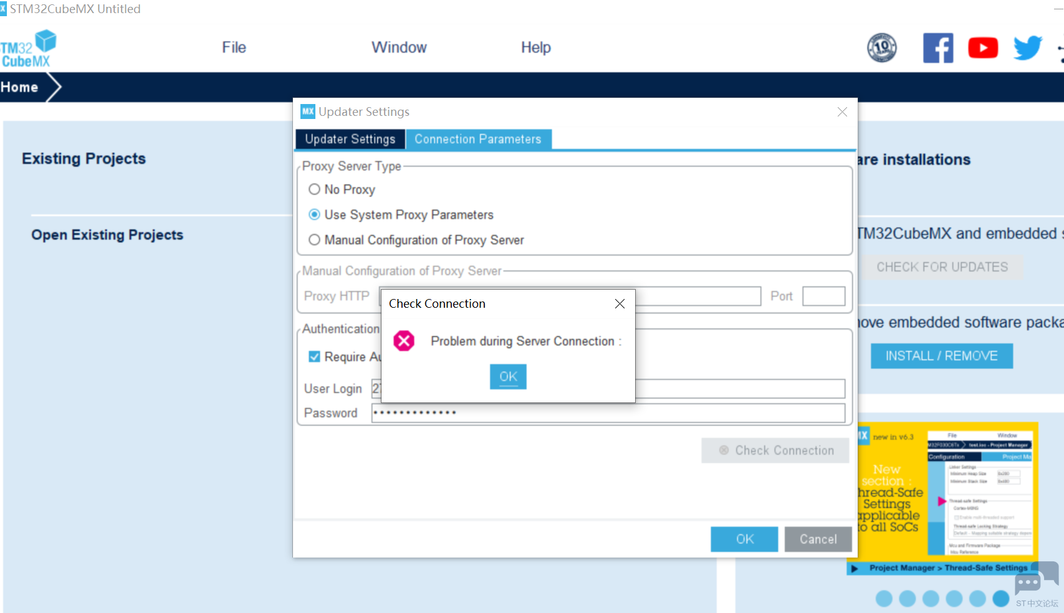This screenshot has height=613, width=1064.
Task: Open the STM32CubeMX logo home icon
Action: (27, 48)
